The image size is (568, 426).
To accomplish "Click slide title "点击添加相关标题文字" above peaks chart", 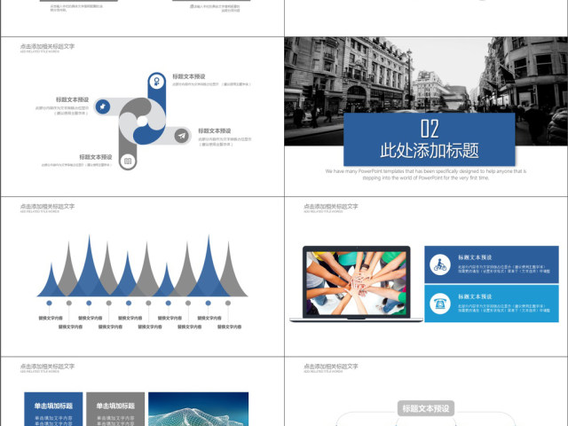I will [x=47, y=207].
